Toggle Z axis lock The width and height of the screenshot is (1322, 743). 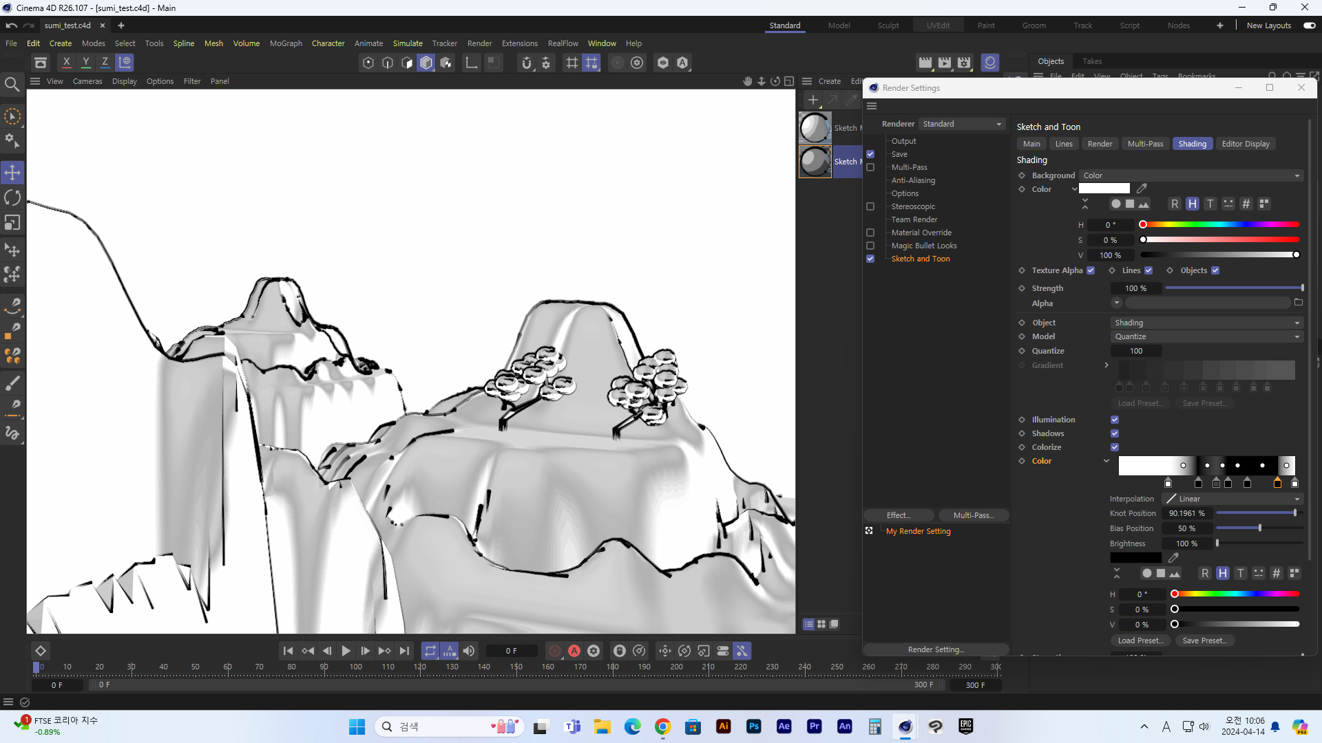pos(105,63)
